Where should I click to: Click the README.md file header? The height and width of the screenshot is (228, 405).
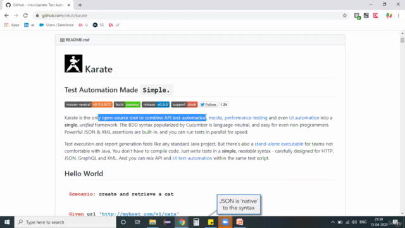click(x=75, y=40)
